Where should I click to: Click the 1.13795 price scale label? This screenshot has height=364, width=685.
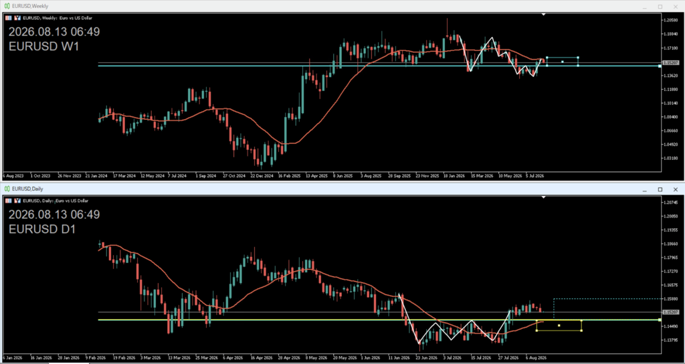point(670,340)
